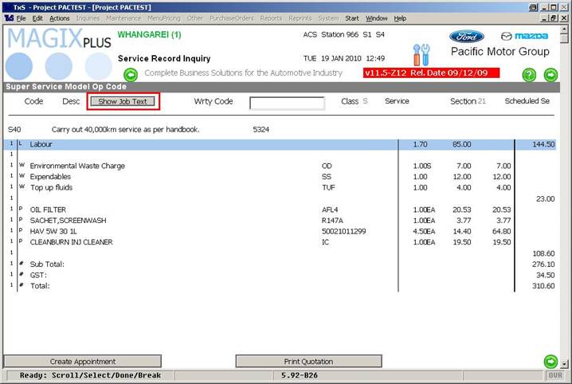Open the Actions menu
This screenshot has width=572, height=384.
point(59,18)
